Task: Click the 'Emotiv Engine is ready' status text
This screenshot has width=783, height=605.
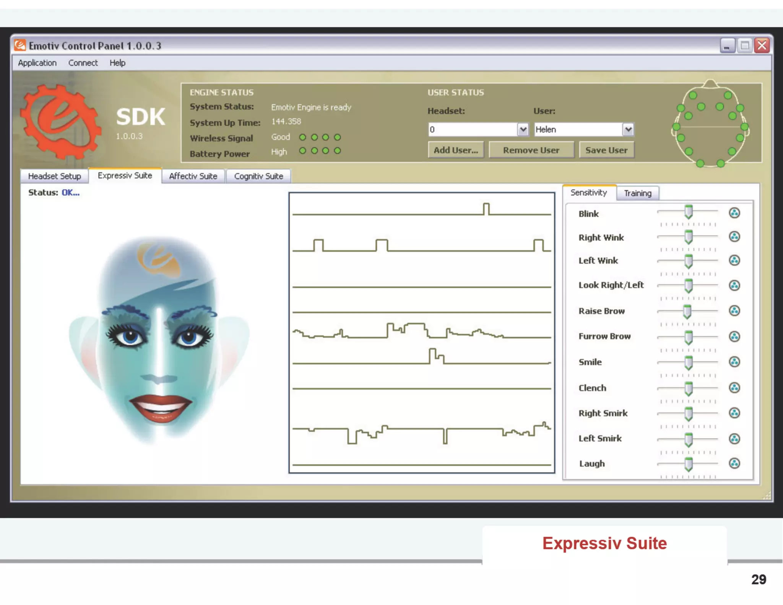Action: 311,107
